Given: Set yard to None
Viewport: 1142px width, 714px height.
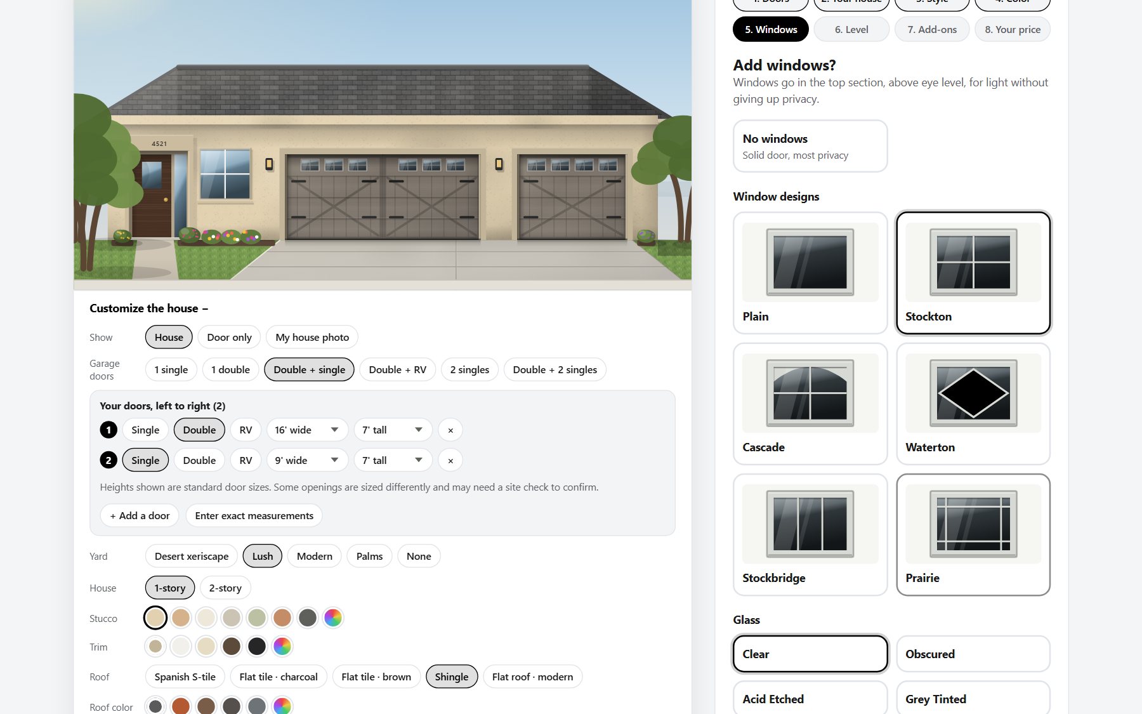Looking at the screenshot, I should (419, 557).
